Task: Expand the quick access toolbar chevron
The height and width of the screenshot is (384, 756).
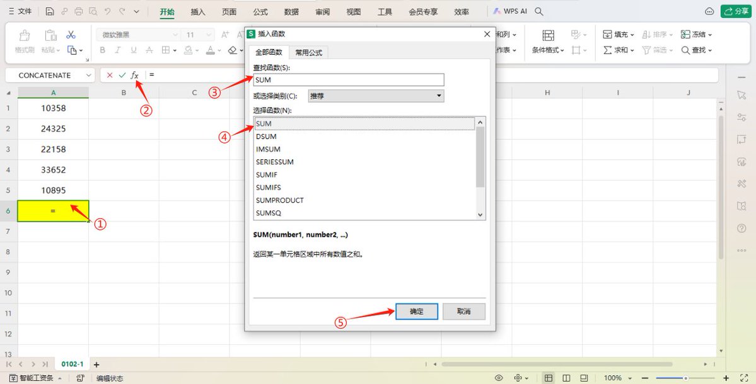Action: tap(136, 11)
